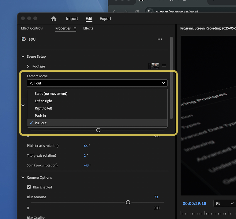
Task: Click the Properties panel vertical scrollbar
Action: tap(171, 78)
